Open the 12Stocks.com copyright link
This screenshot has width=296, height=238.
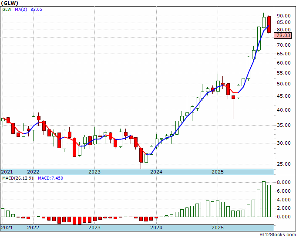278,235
